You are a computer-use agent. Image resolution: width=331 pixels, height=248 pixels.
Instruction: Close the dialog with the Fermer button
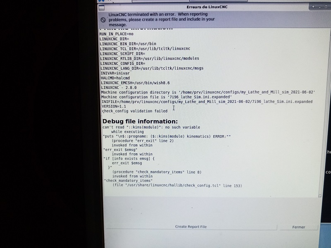[x=298, y=227]
